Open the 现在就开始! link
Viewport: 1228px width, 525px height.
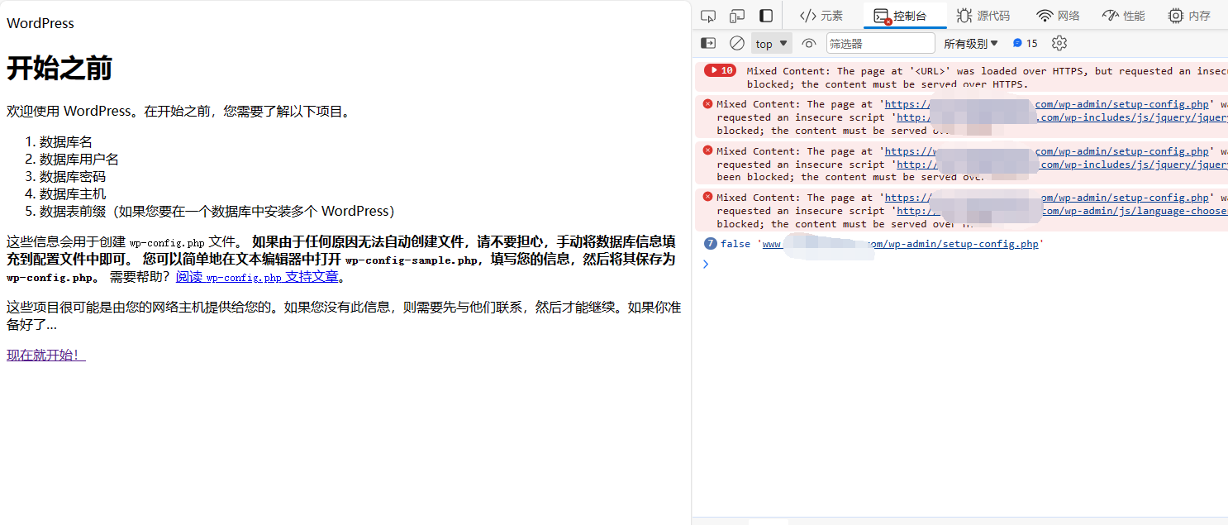(44, 355)
